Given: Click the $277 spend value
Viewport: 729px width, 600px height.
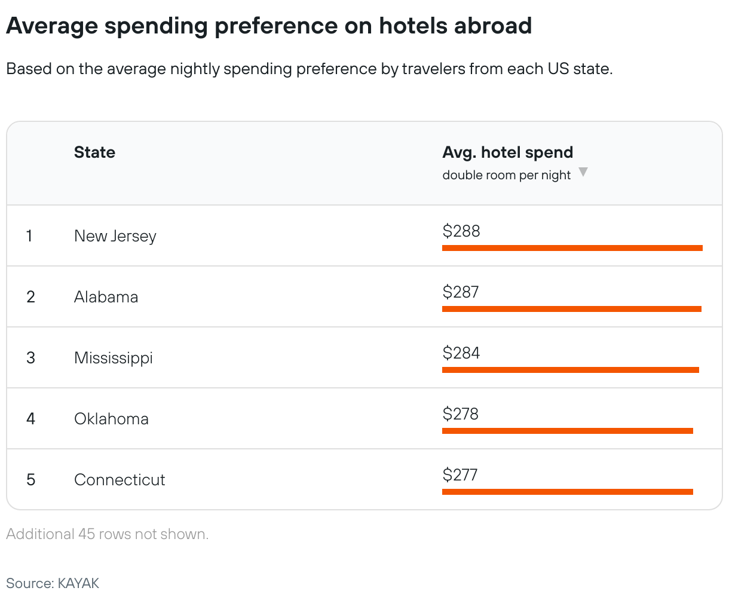Looking at the screenshot, I should tap(460, 475).
